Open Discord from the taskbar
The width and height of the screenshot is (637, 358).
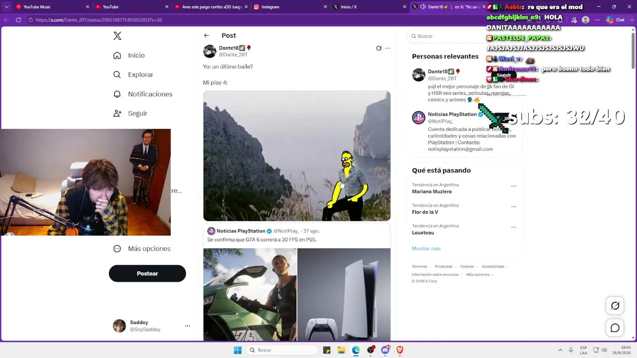[385, 350]
